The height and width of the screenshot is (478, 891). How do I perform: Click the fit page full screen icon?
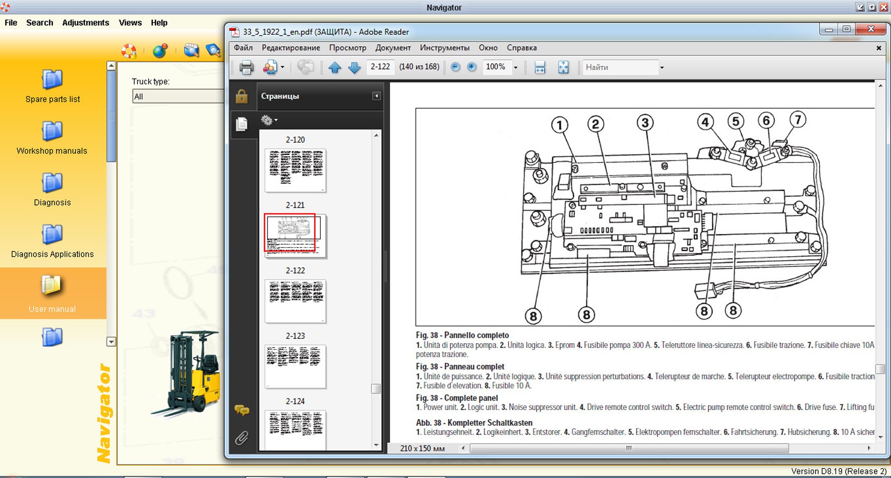[563, 67]
